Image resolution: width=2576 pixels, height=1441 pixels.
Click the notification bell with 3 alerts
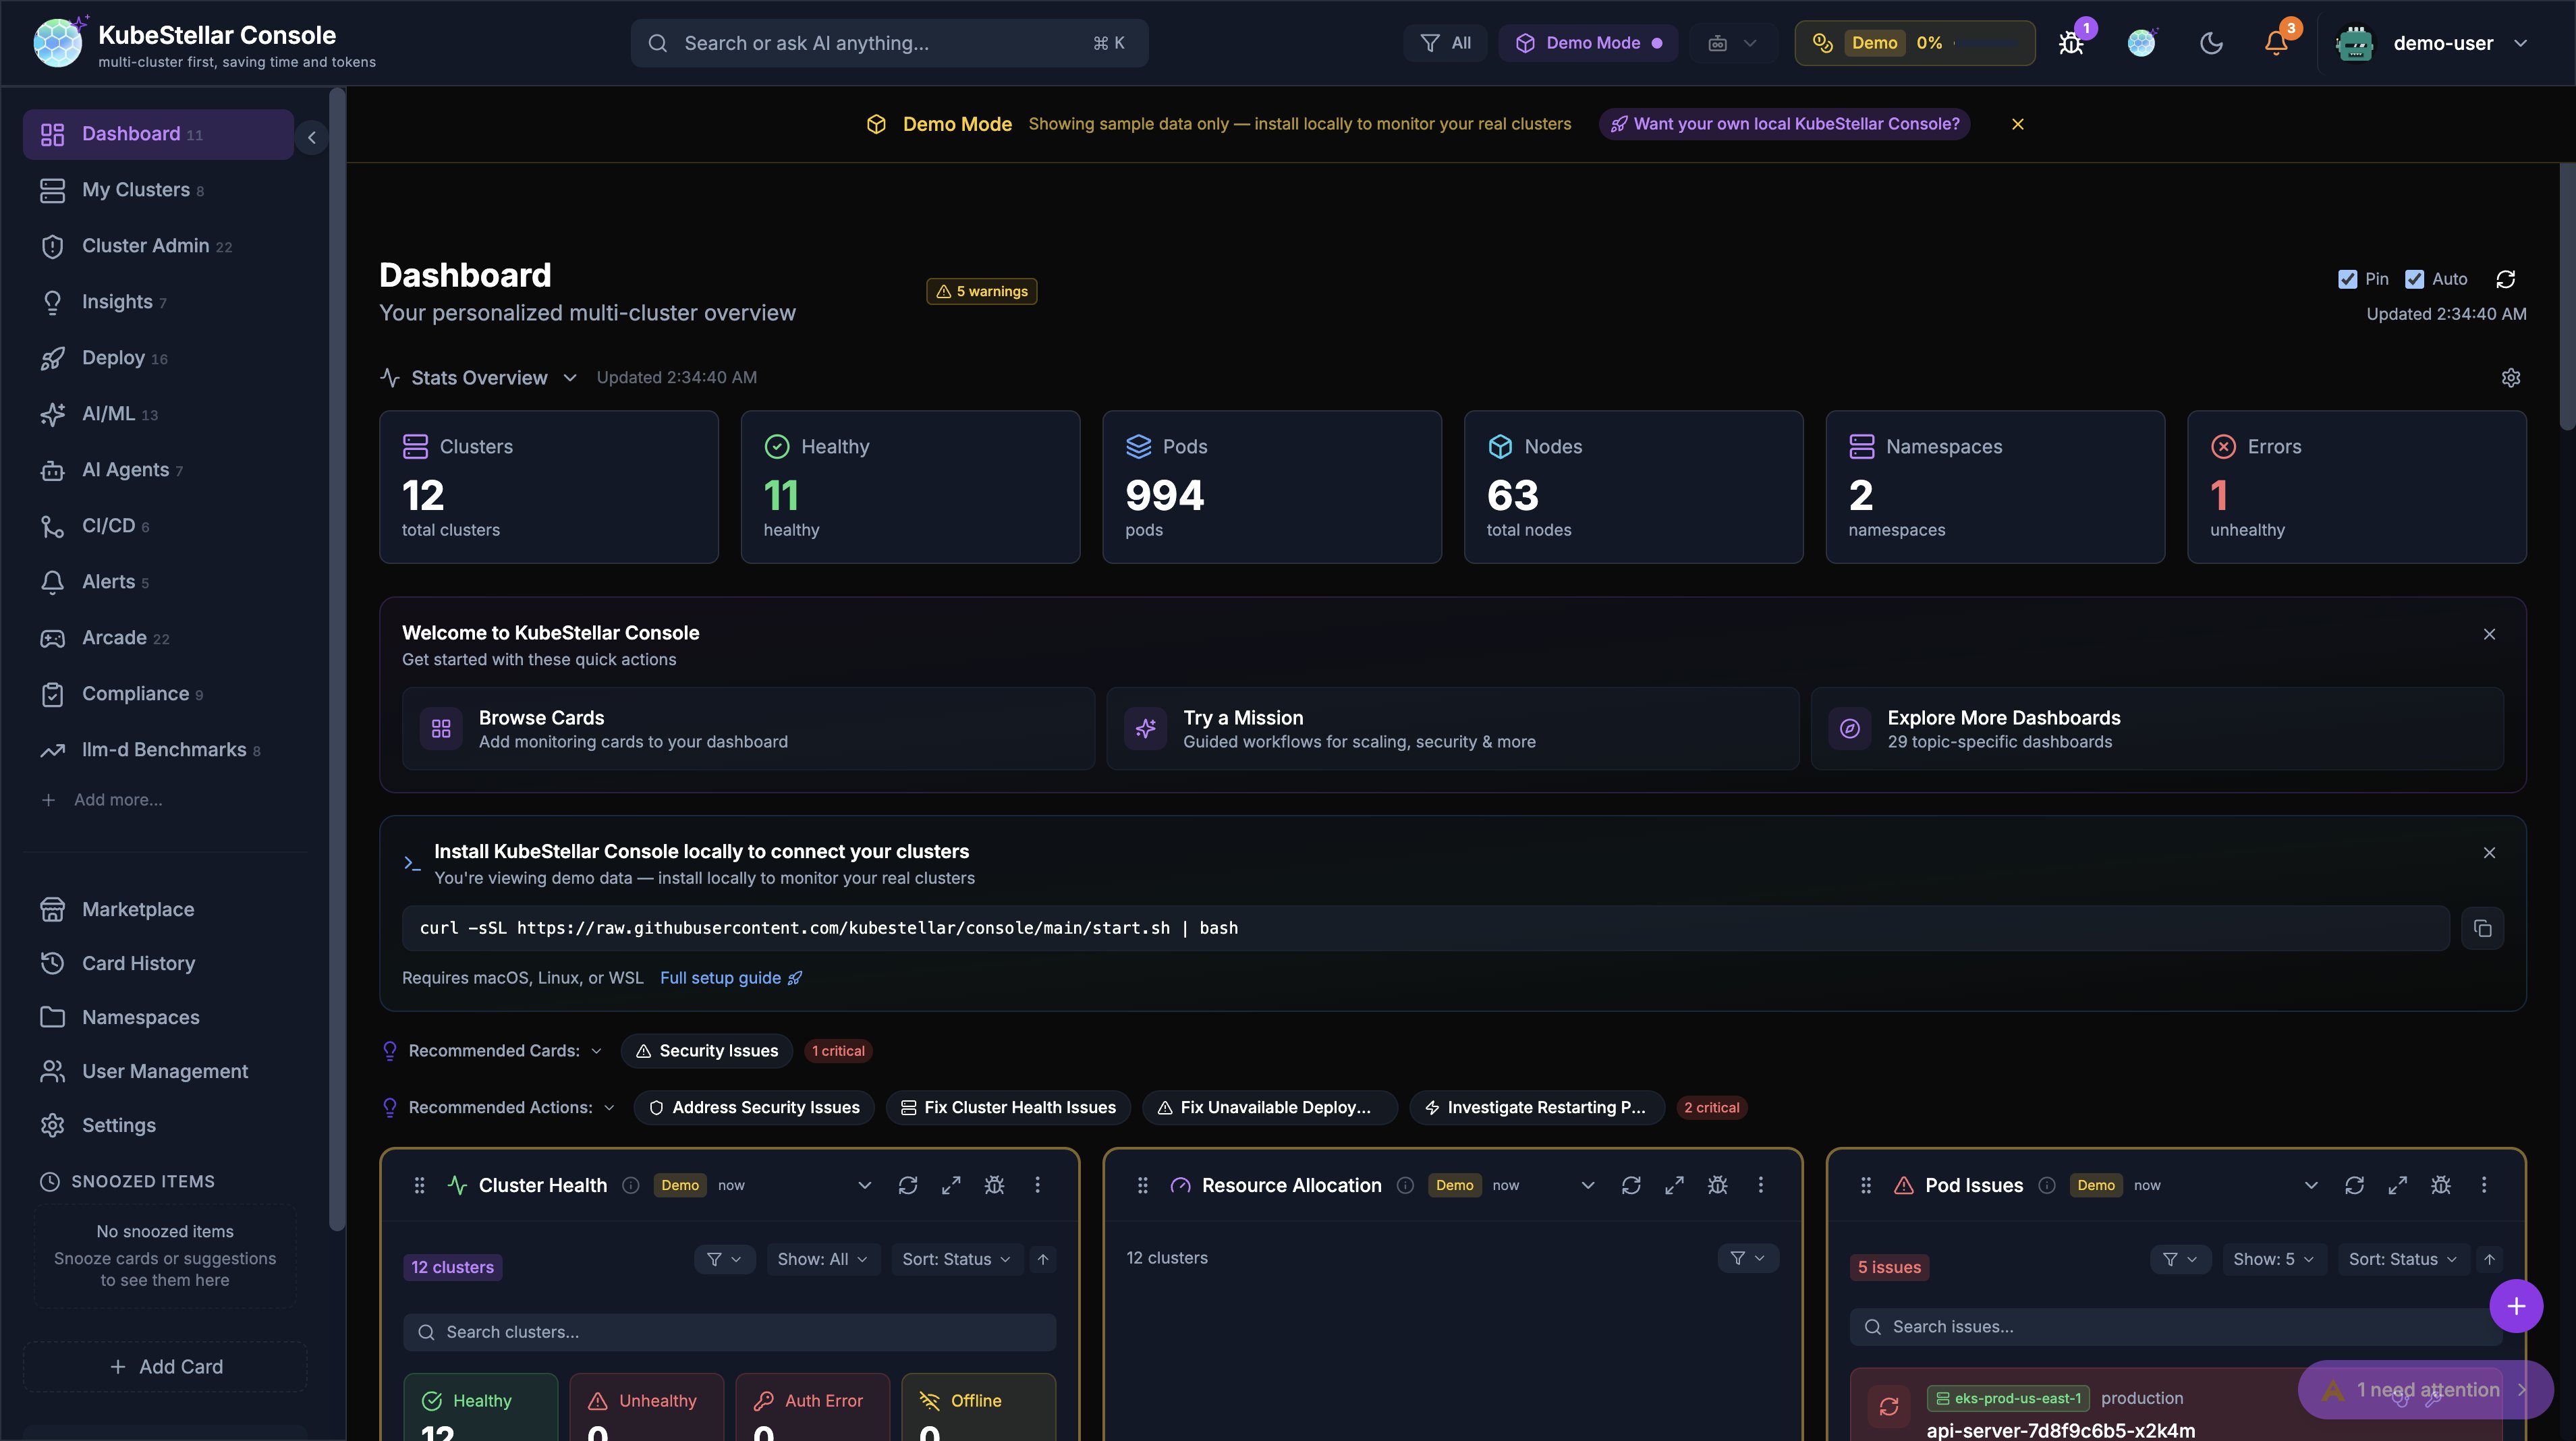(2277, 43)
